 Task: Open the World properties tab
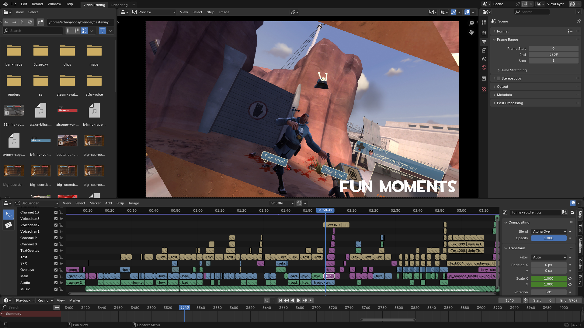(x=484, y=67)
